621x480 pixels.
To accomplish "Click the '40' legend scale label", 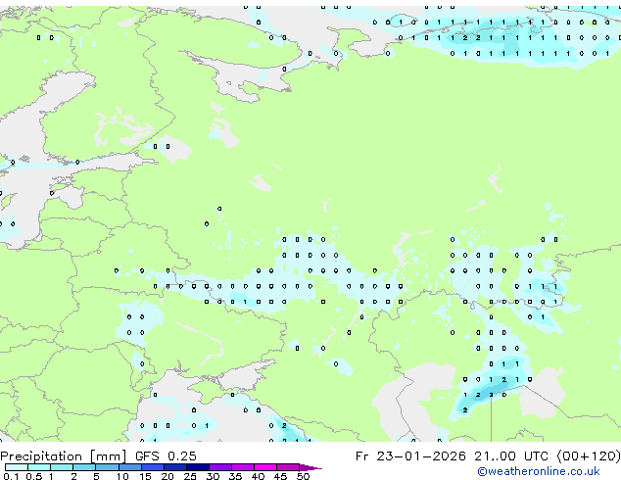I will click(x=258, y=476).
